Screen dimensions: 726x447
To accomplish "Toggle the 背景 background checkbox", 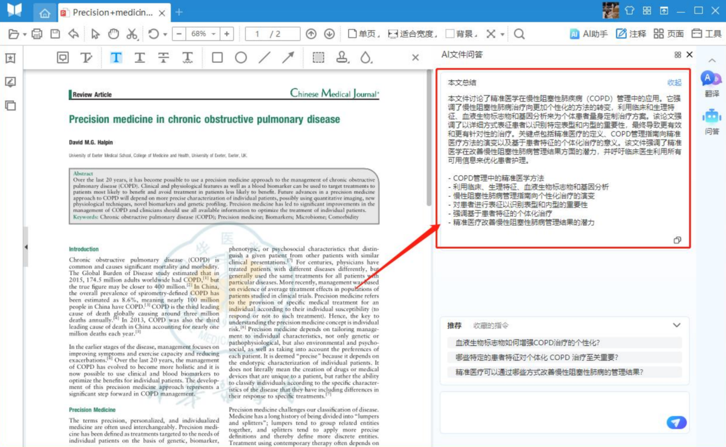I will (450, 34).
